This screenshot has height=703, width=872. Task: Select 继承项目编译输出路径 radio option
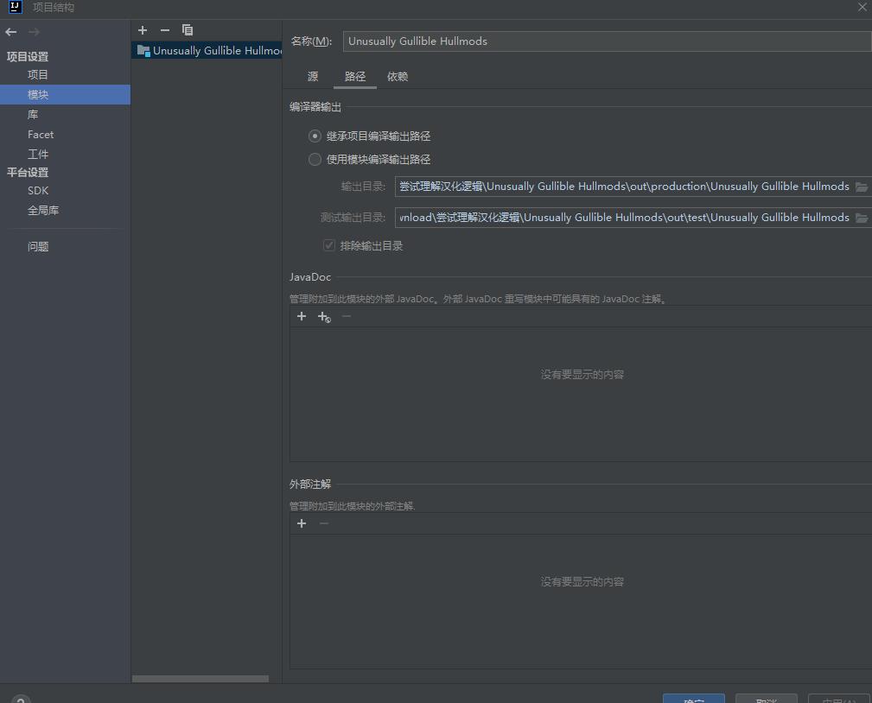tap(315, 136)
